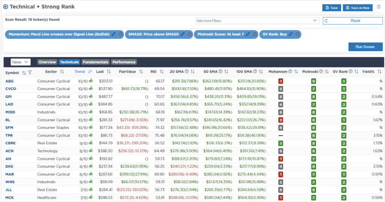Viewport: 385px width, 202px height.
Task: Open the ACN ticker link
Action: coord(9,151)
